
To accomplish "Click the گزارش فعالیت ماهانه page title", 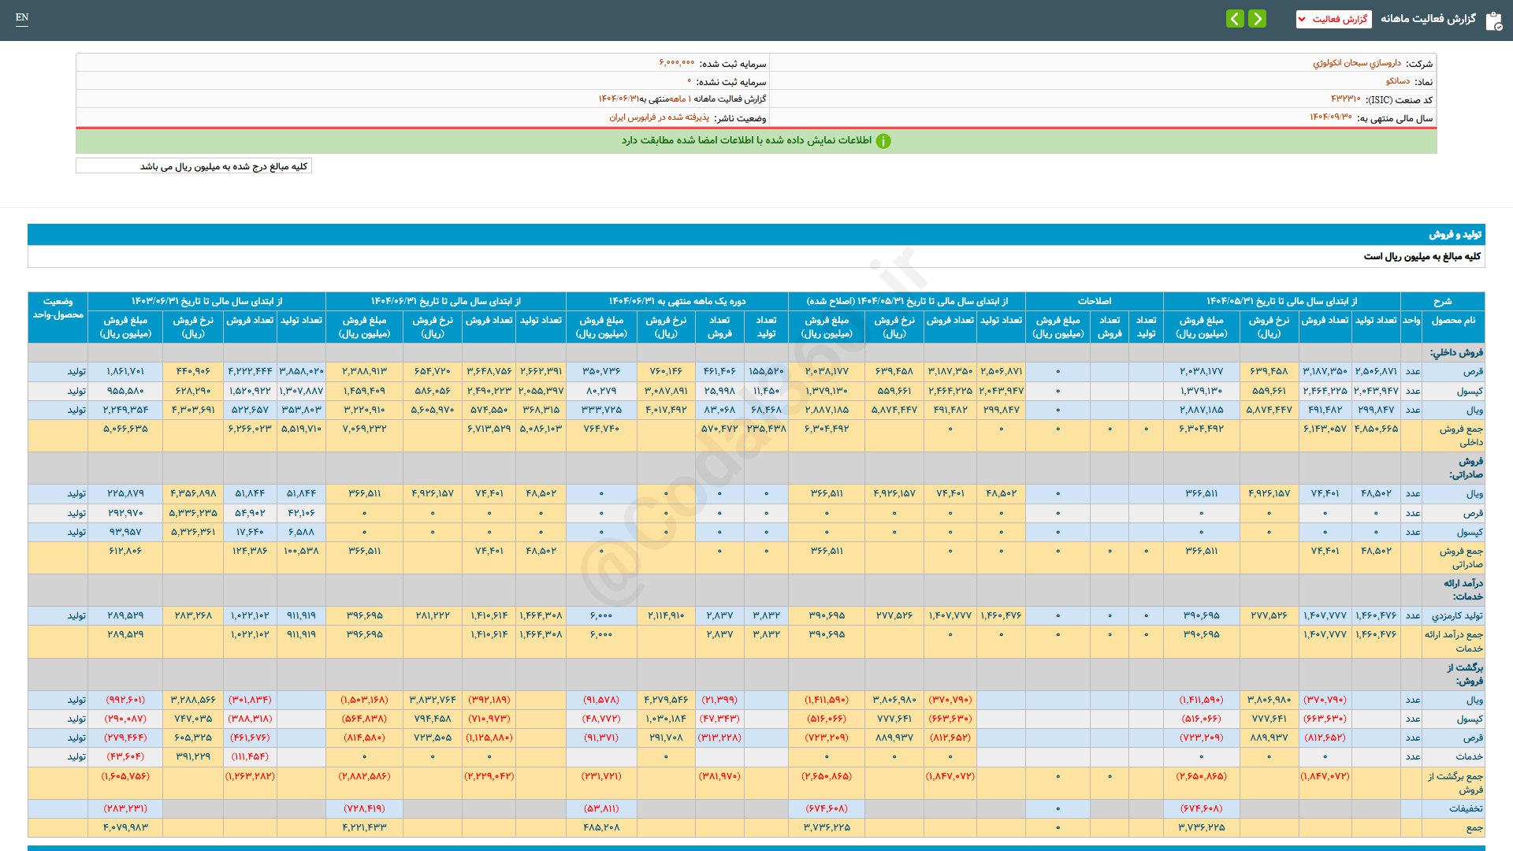I will coord(1427,19).
